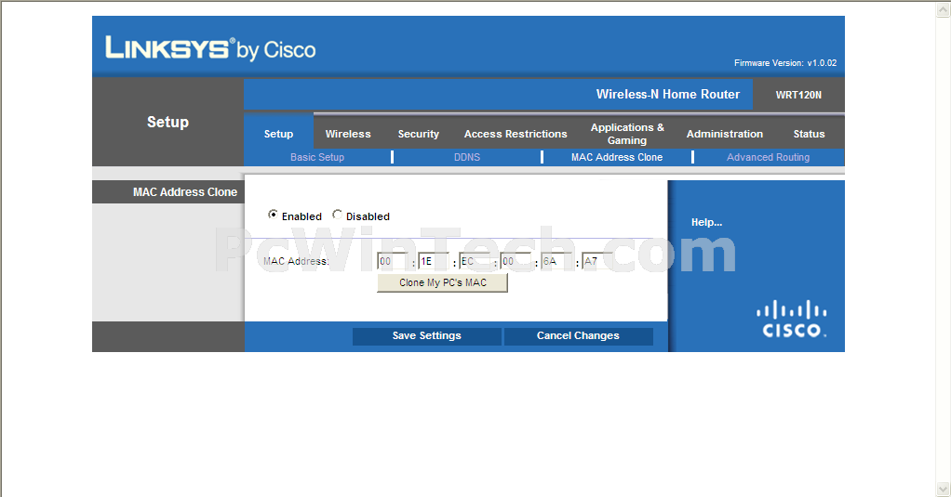The image size is (951, 497).
Task: Click the Wireless-N Home Router title
Action: point(668,95)
